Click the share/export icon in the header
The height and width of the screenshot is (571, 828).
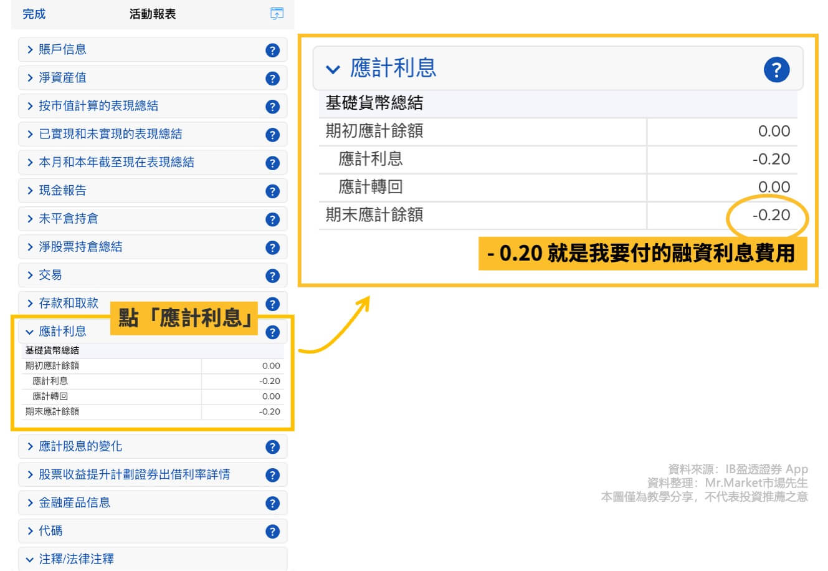coord(277,14)
